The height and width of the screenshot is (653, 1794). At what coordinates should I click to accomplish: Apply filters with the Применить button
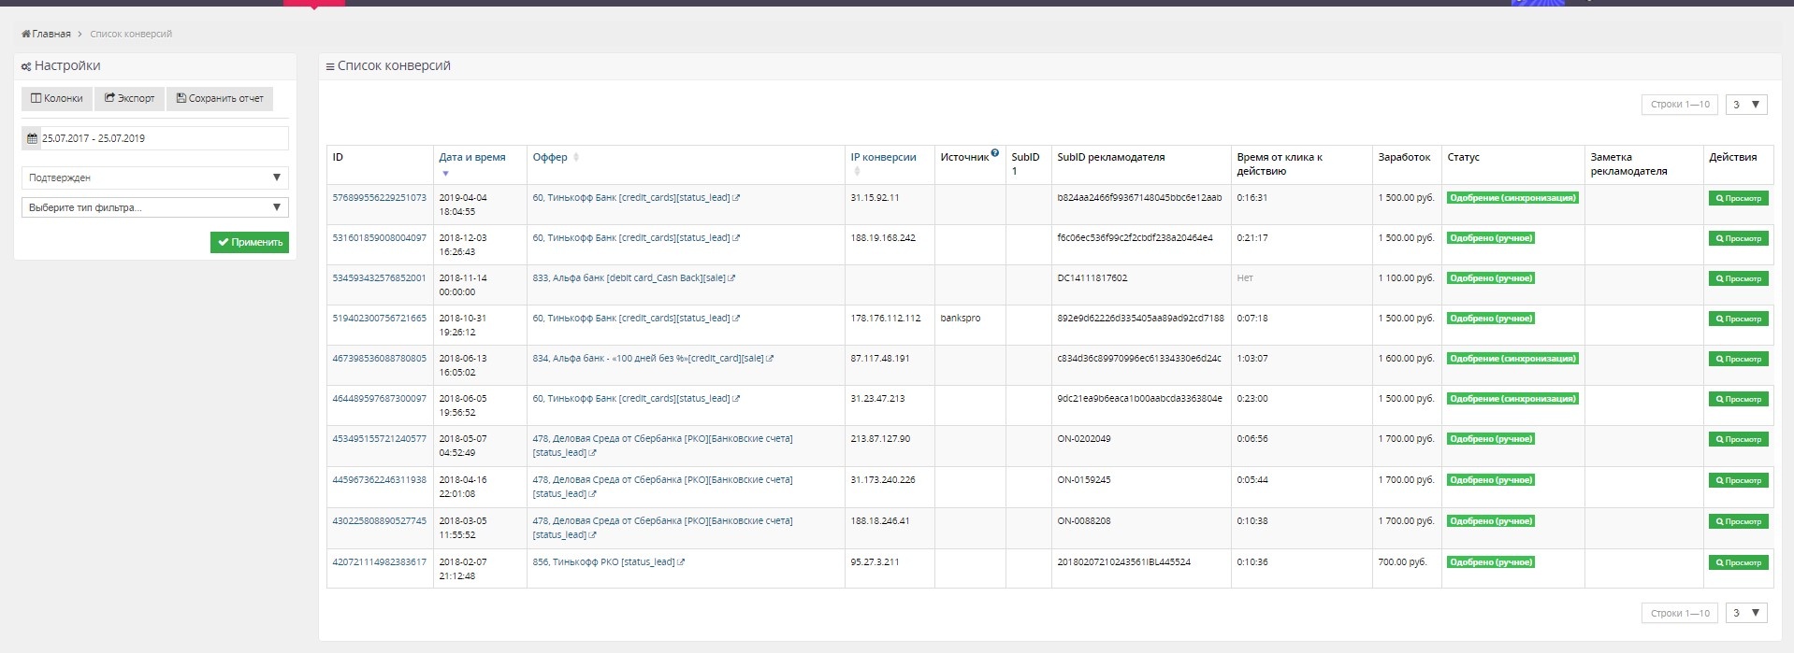click(x=250, y=242)
